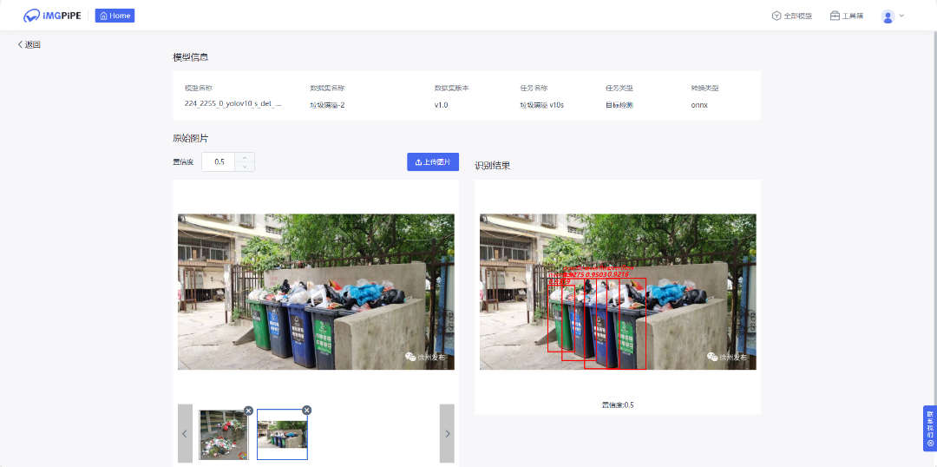Click the original garbage bins photo
The height and width of the screenshot is (467, 937).
tap(316, 292)
